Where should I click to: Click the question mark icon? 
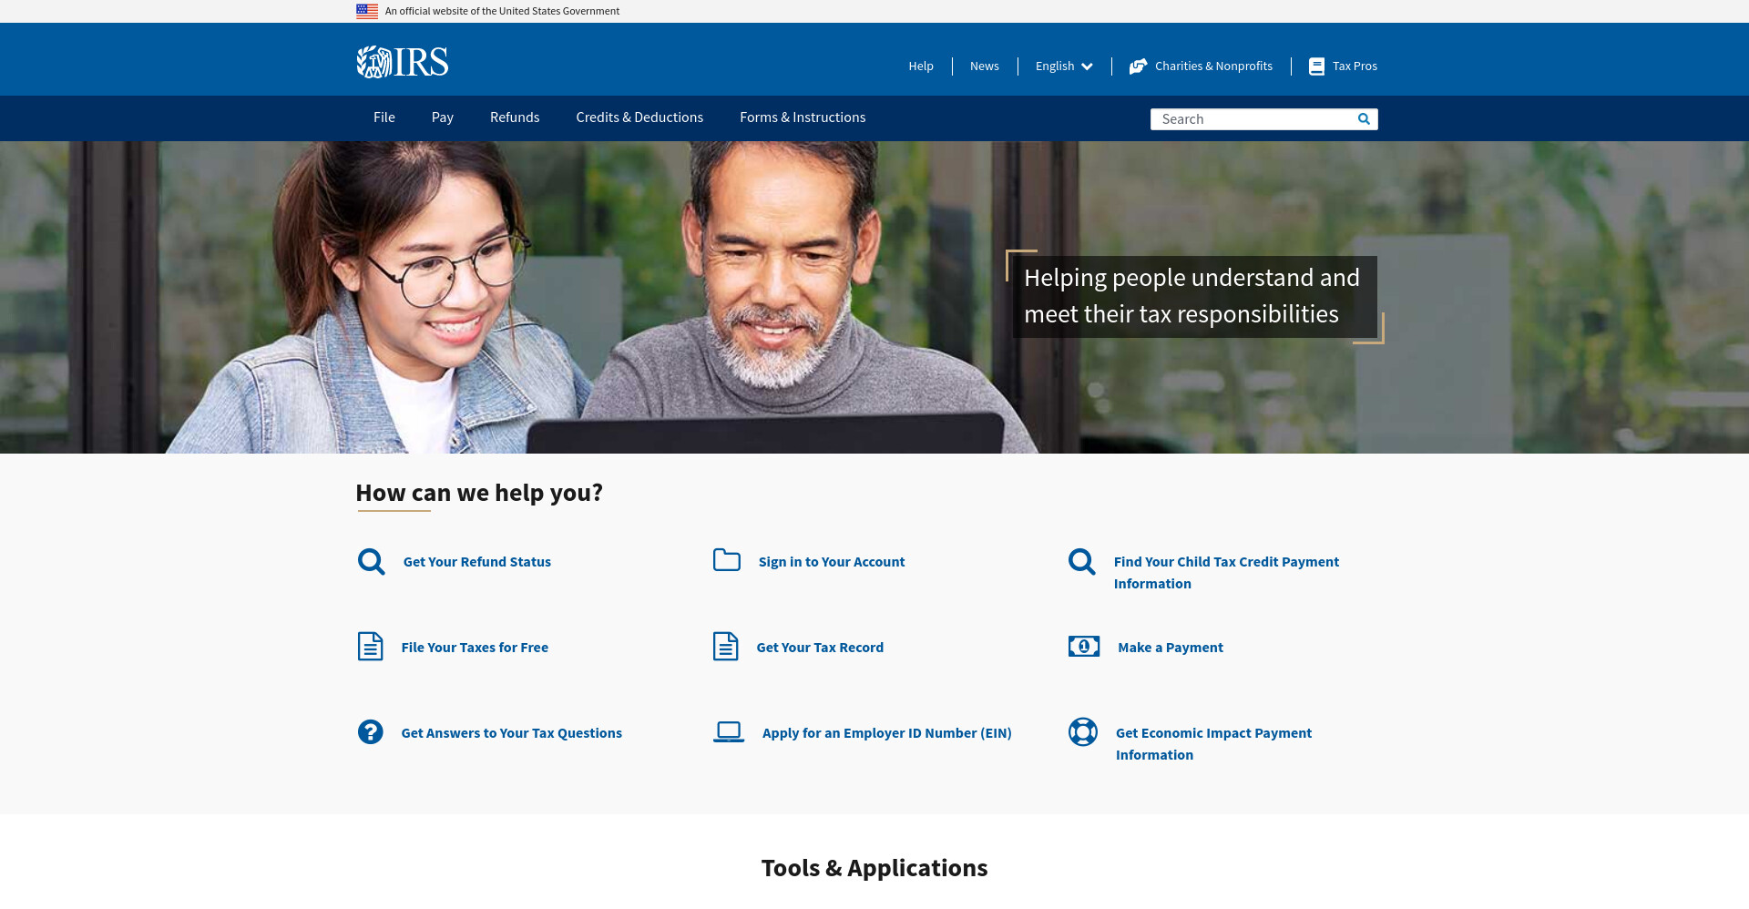pyautogui.click(x=370, y=731)
